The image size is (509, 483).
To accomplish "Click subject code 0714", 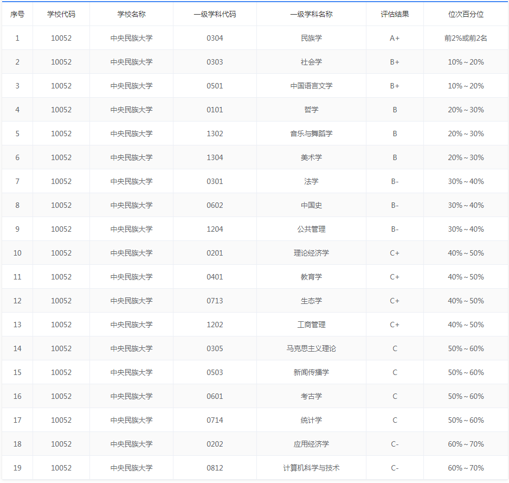I will point(215,420).
